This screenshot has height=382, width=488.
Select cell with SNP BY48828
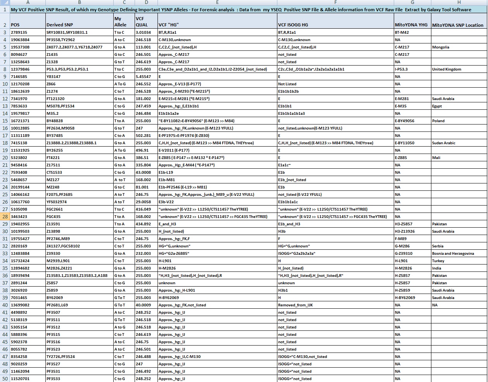point(80,121)
